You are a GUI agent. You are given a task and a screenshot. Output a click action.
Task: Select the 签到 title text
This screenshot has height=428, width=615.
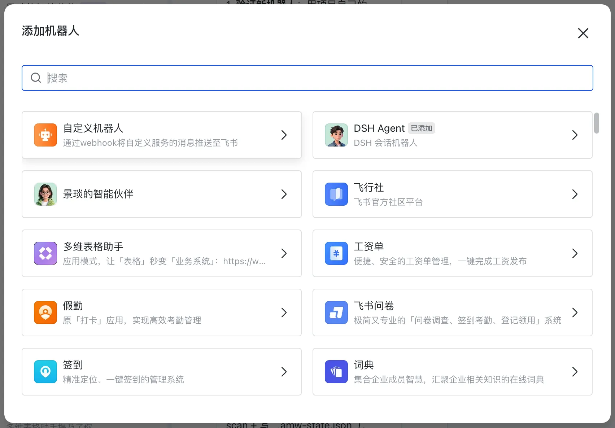coord(73,365)
